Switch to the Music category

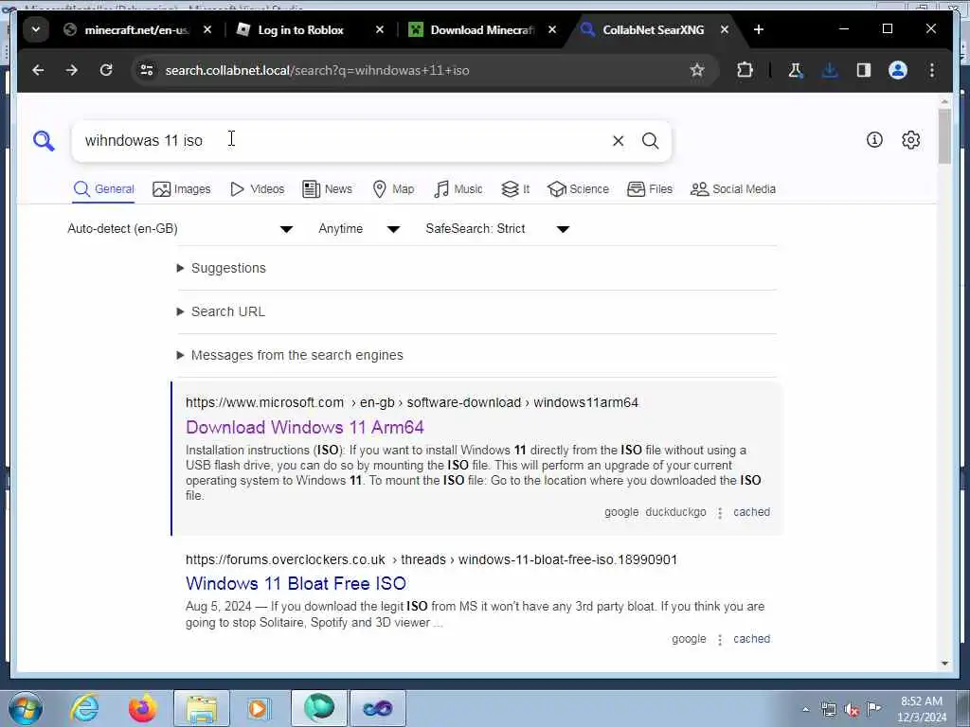458,189
